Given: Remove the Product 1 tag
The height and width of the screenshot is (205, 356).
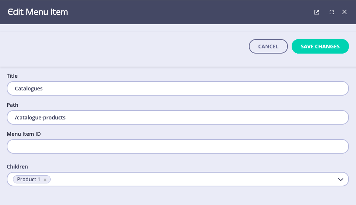Looking at the screenshot, I should point(45,180).
